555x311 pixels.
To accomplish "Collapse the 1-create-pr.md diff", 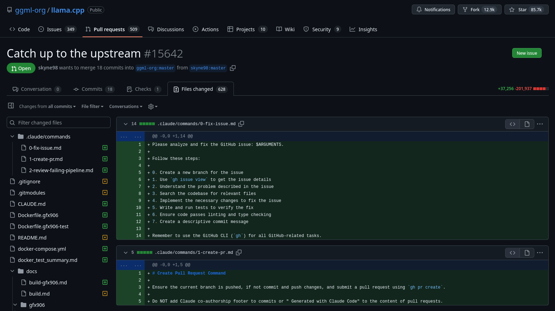I will pyautogui.click(x=126, y=253).
